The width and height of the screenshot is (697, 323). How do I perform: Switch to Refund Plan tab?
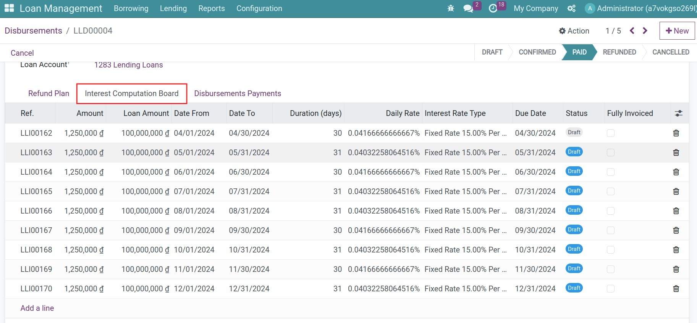[x=49, y=93]
